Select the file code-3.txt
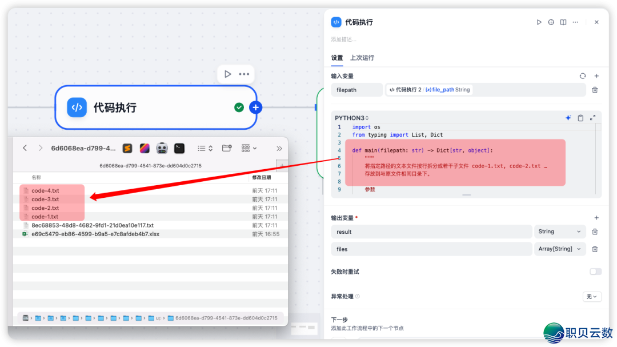 click(45, 200)
